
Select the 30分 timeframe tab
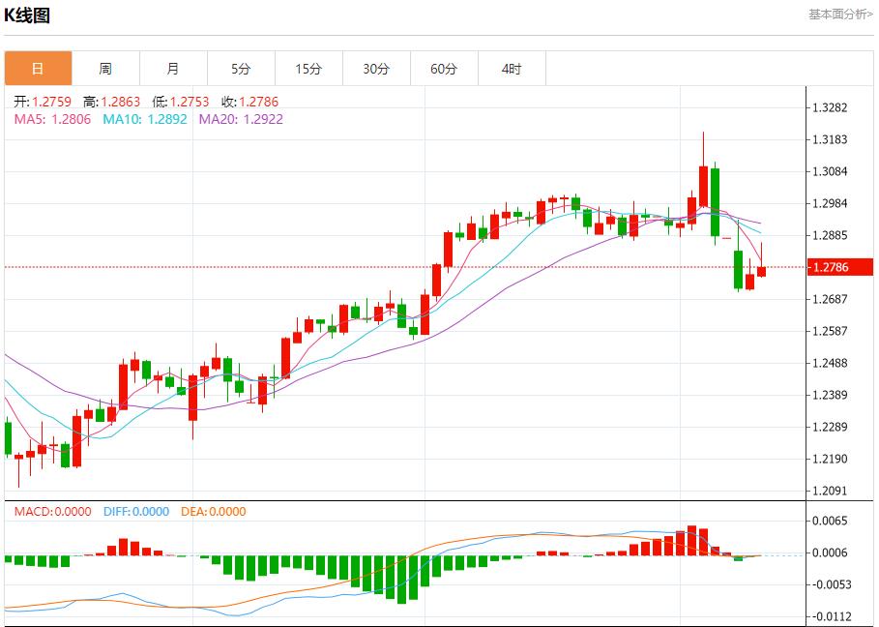[x=376, y=69]
